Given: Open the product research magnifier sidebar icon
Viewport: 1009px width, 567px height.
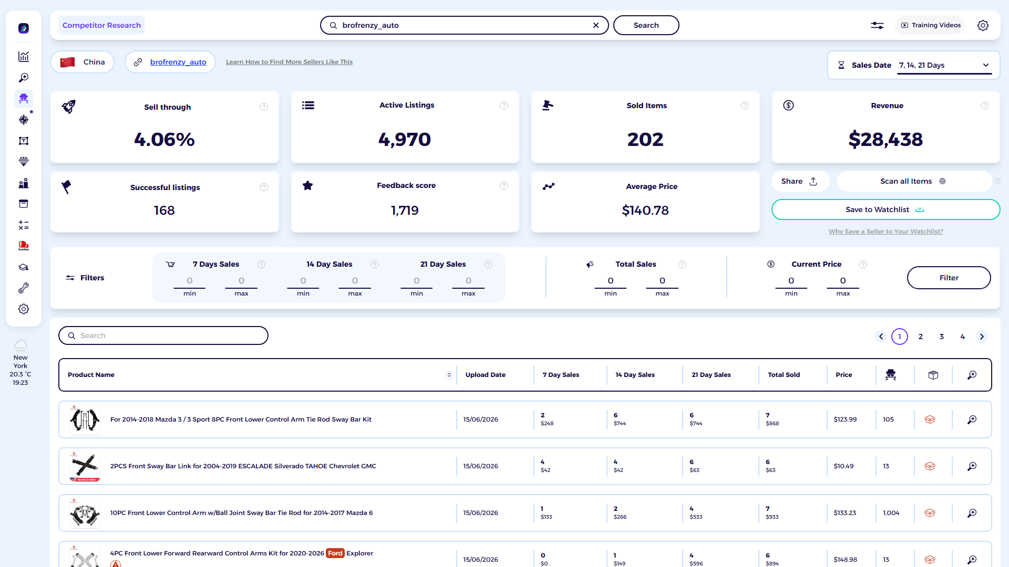Looking at the screenshot, I should click(24, 78).
